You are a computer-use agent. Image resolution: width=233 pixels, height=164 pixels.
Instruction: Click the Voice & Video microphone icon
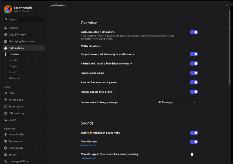pyautogui.click(x=6, y=134)
